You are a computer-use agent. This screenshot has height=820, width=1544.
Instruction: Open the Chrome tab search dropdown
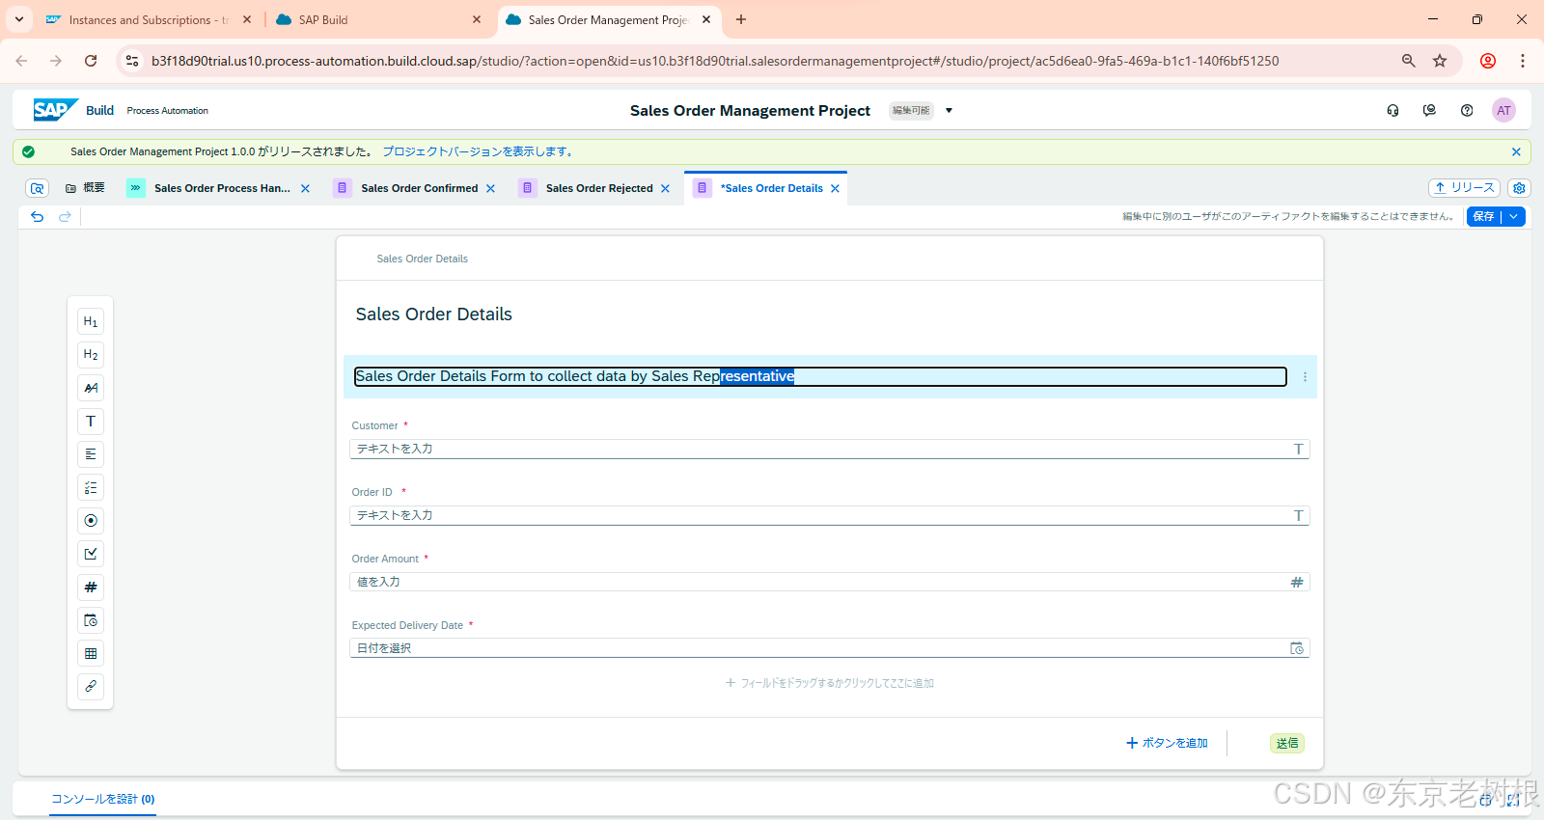tap(19, 19)
